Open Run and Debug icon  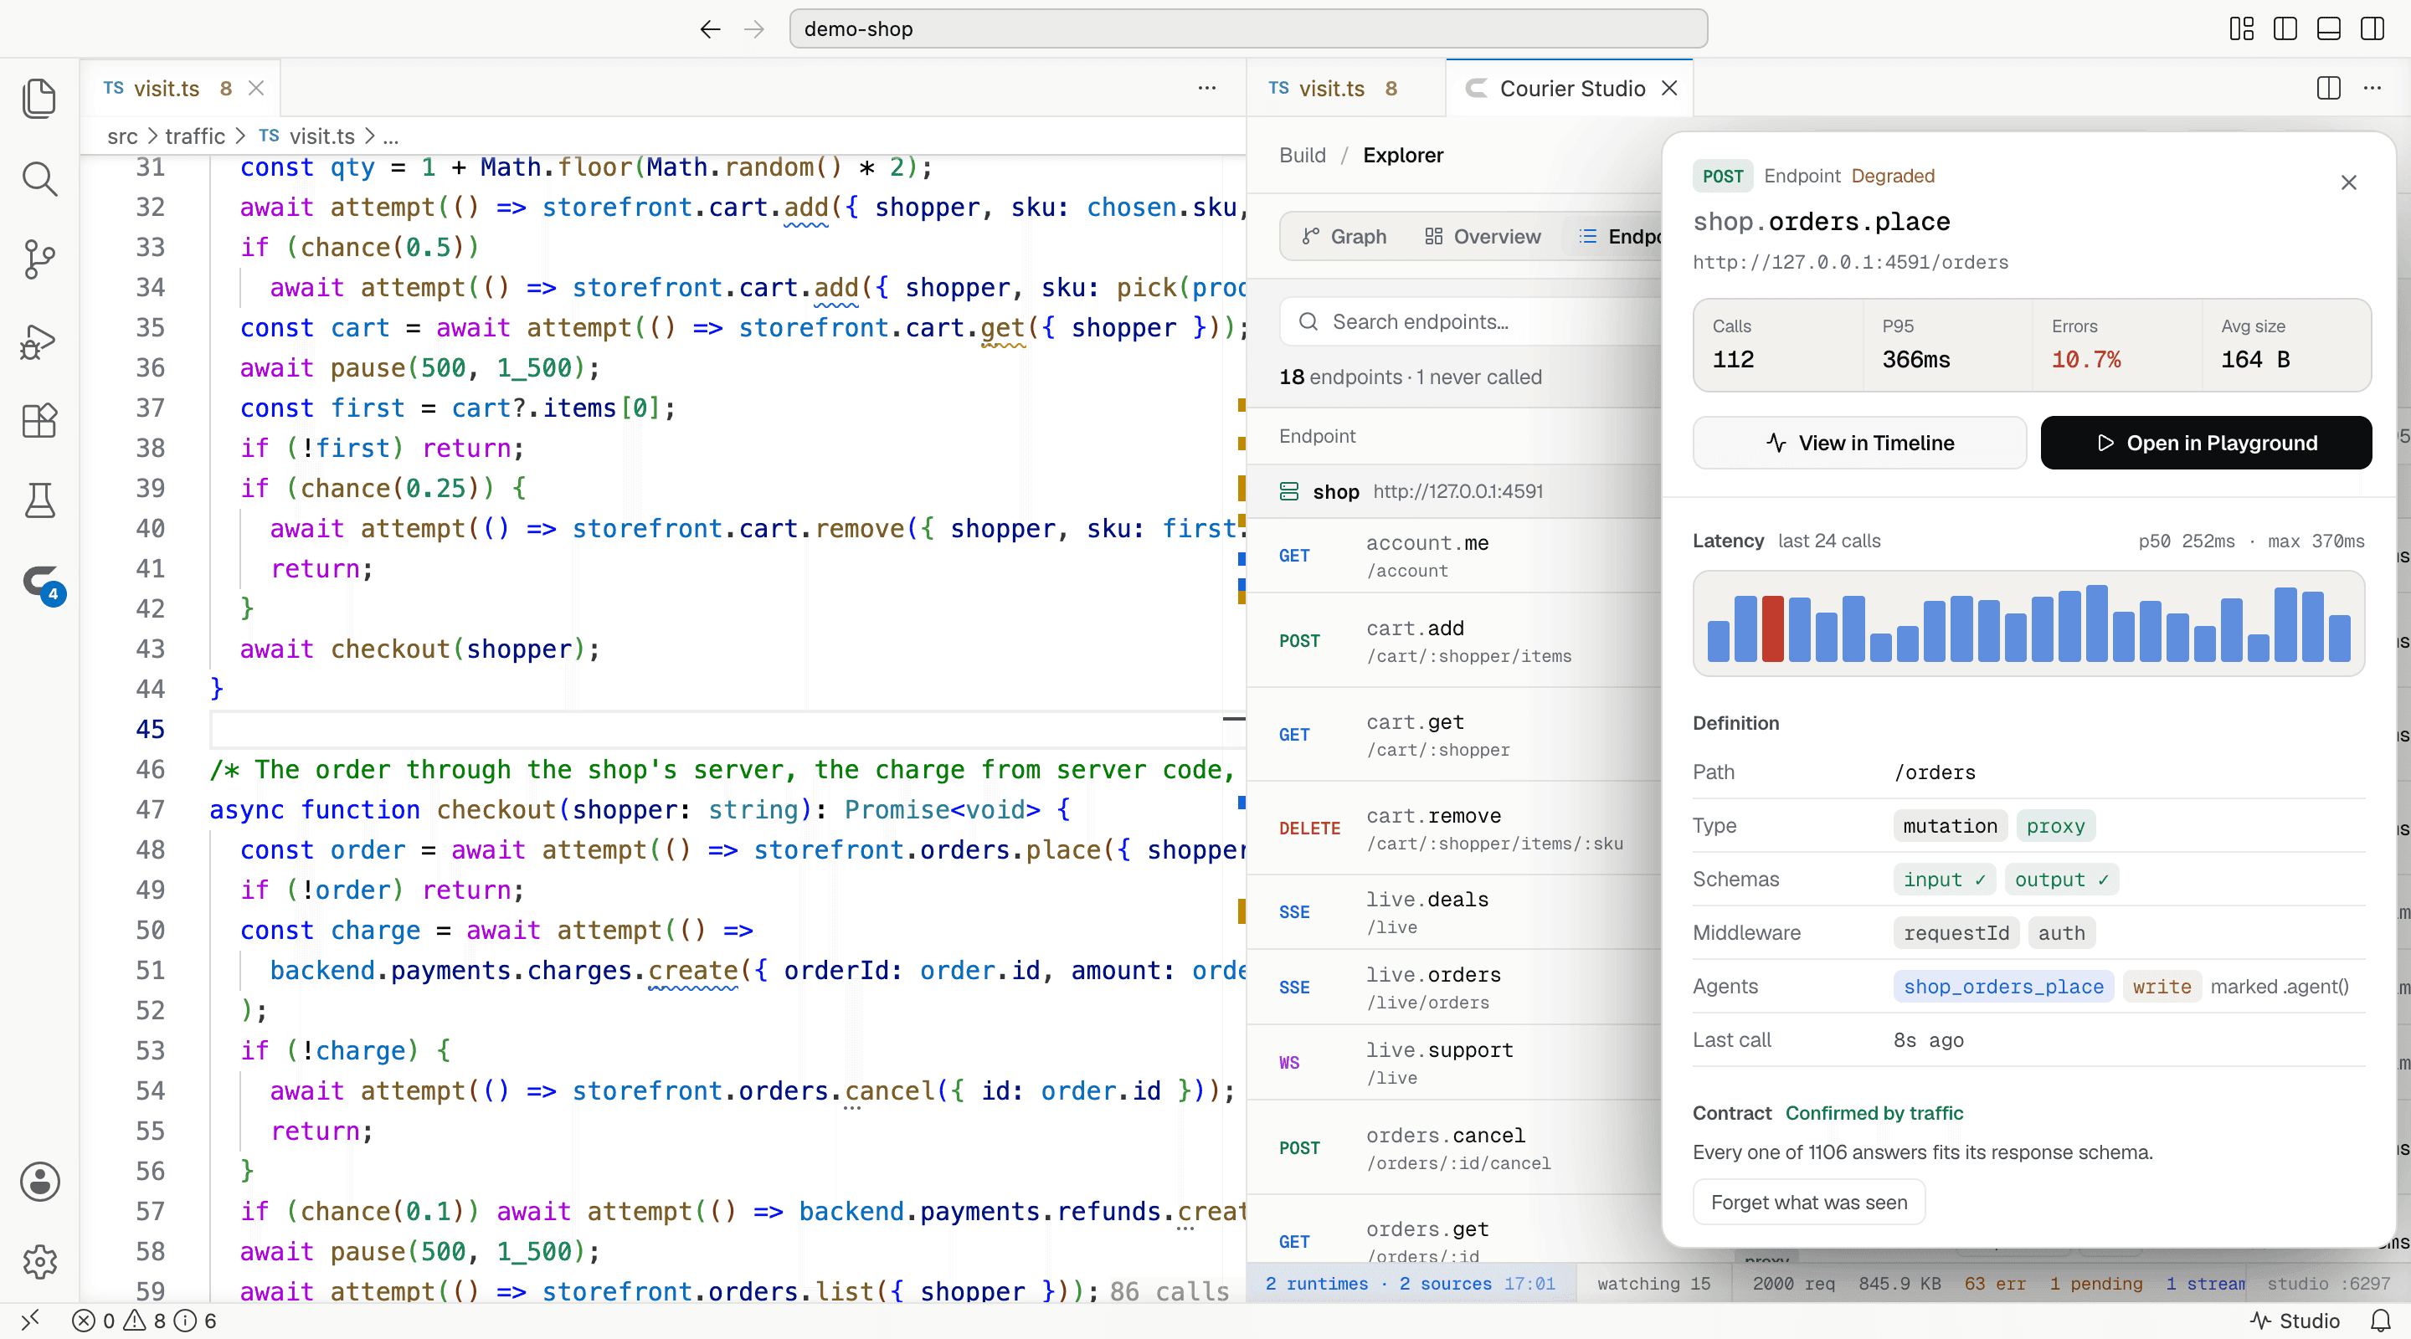point(39,341)
